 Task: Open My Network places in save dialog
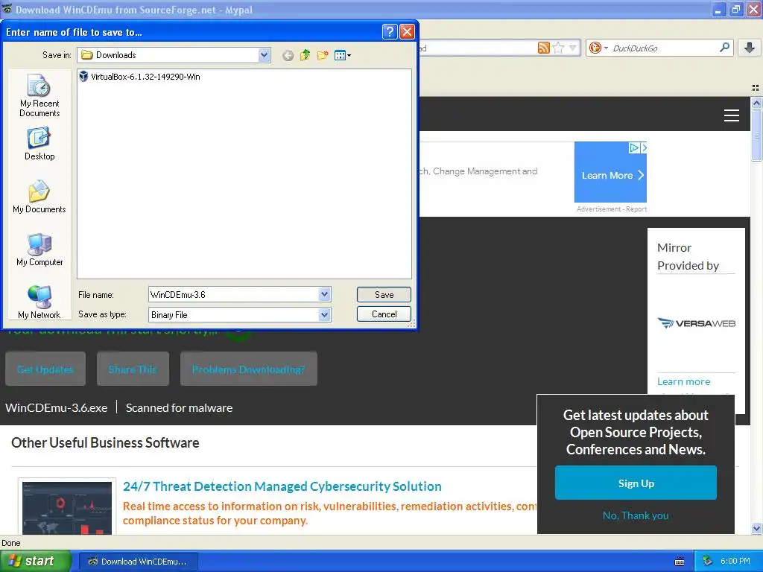coord(39,302)
